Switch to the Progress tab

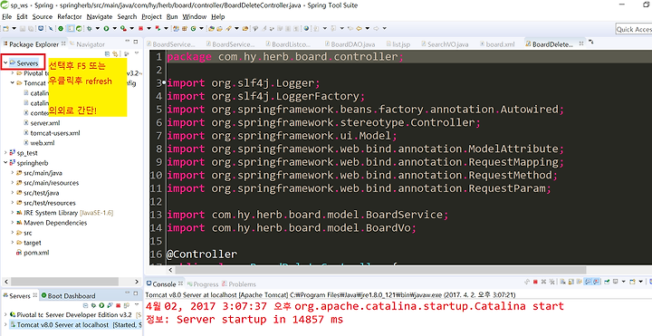(x=203, y=284)
